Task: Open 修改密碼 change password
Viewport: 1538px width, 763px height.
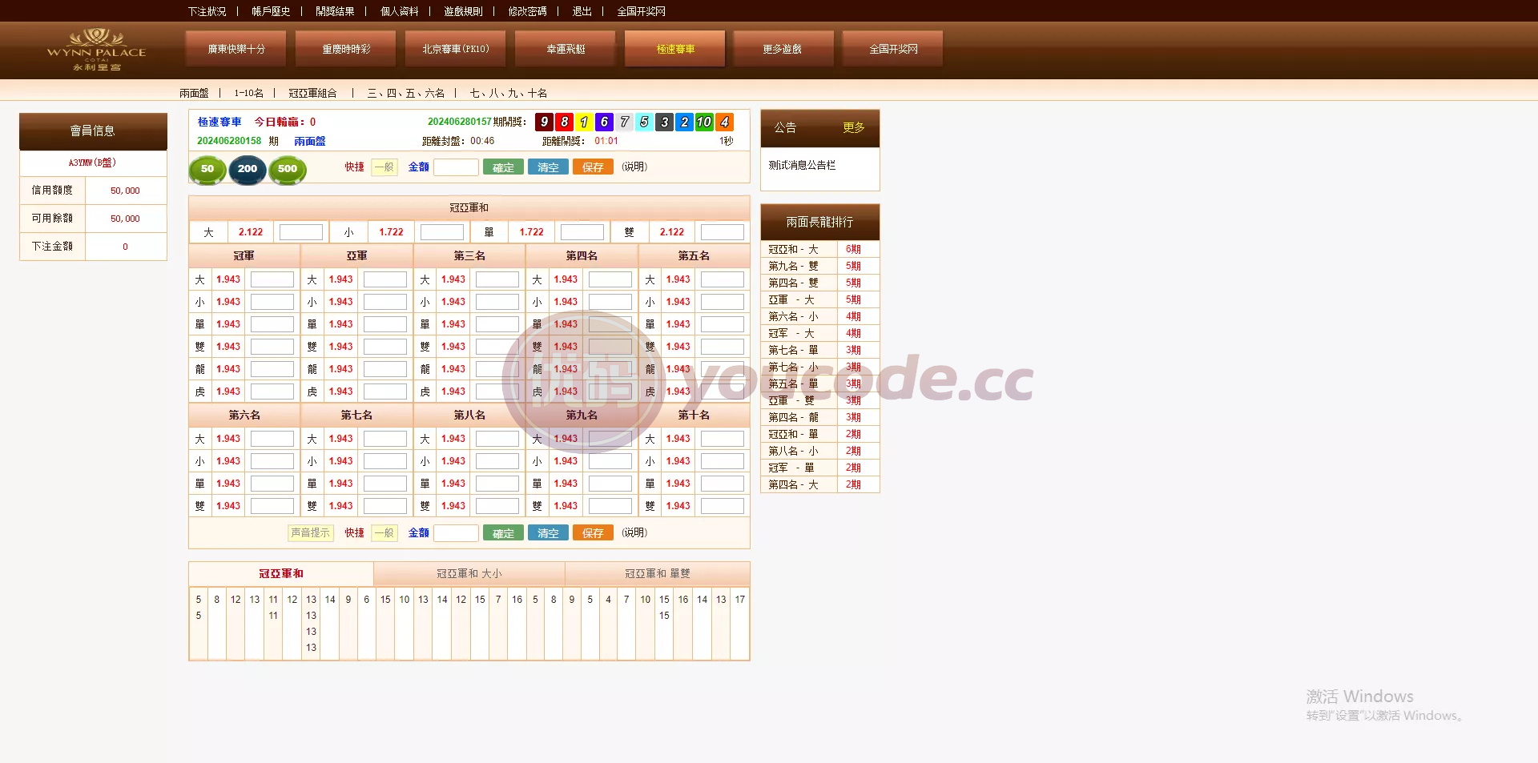Action: point(527,11)
